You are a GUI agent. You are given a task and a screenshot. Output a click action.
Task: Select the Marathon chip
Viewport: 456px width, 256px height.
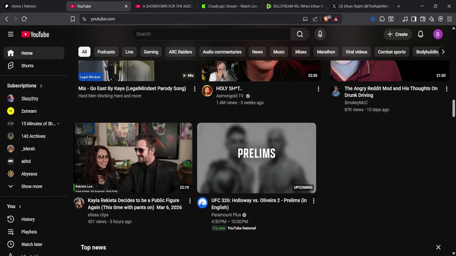(x=326, y=52)
